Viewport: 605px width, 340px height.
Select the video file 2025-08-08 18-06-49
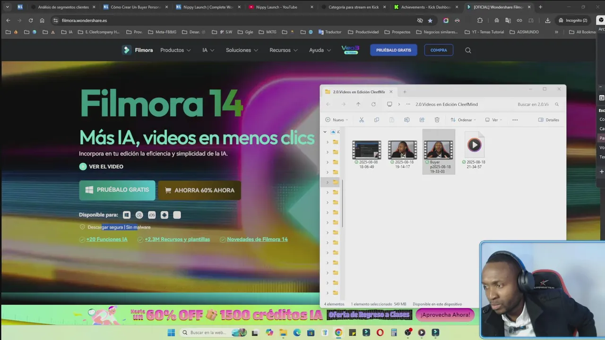coord(367,154)
